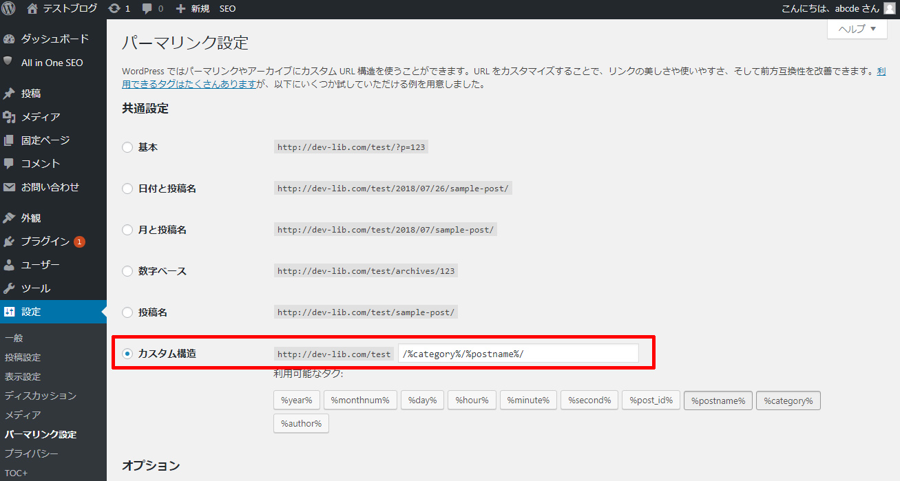Open the All in One SEO menu

pos(52,63)
